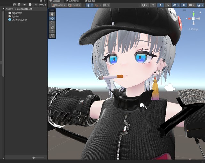The width and height of the screenshot is (205, 163).
Task: Select the combined Transform tool
Action: click(52, 36)
